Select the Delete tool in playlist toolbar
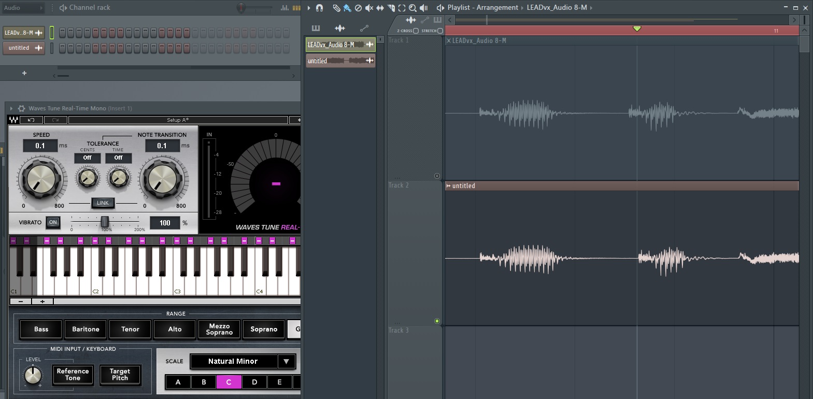Viewport: 813px width, 399px height. coord(358,8)
